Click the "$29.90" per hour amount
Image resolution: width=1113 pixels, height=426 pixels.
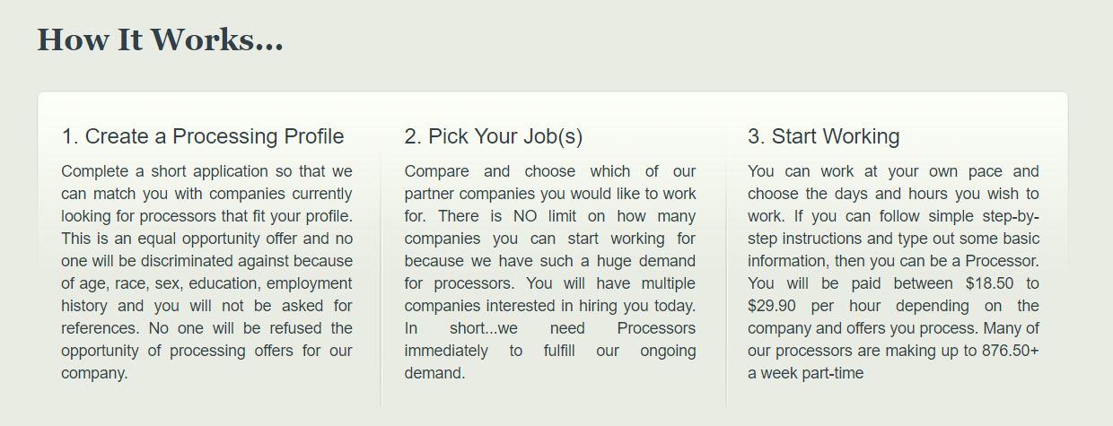click(773, 306)
